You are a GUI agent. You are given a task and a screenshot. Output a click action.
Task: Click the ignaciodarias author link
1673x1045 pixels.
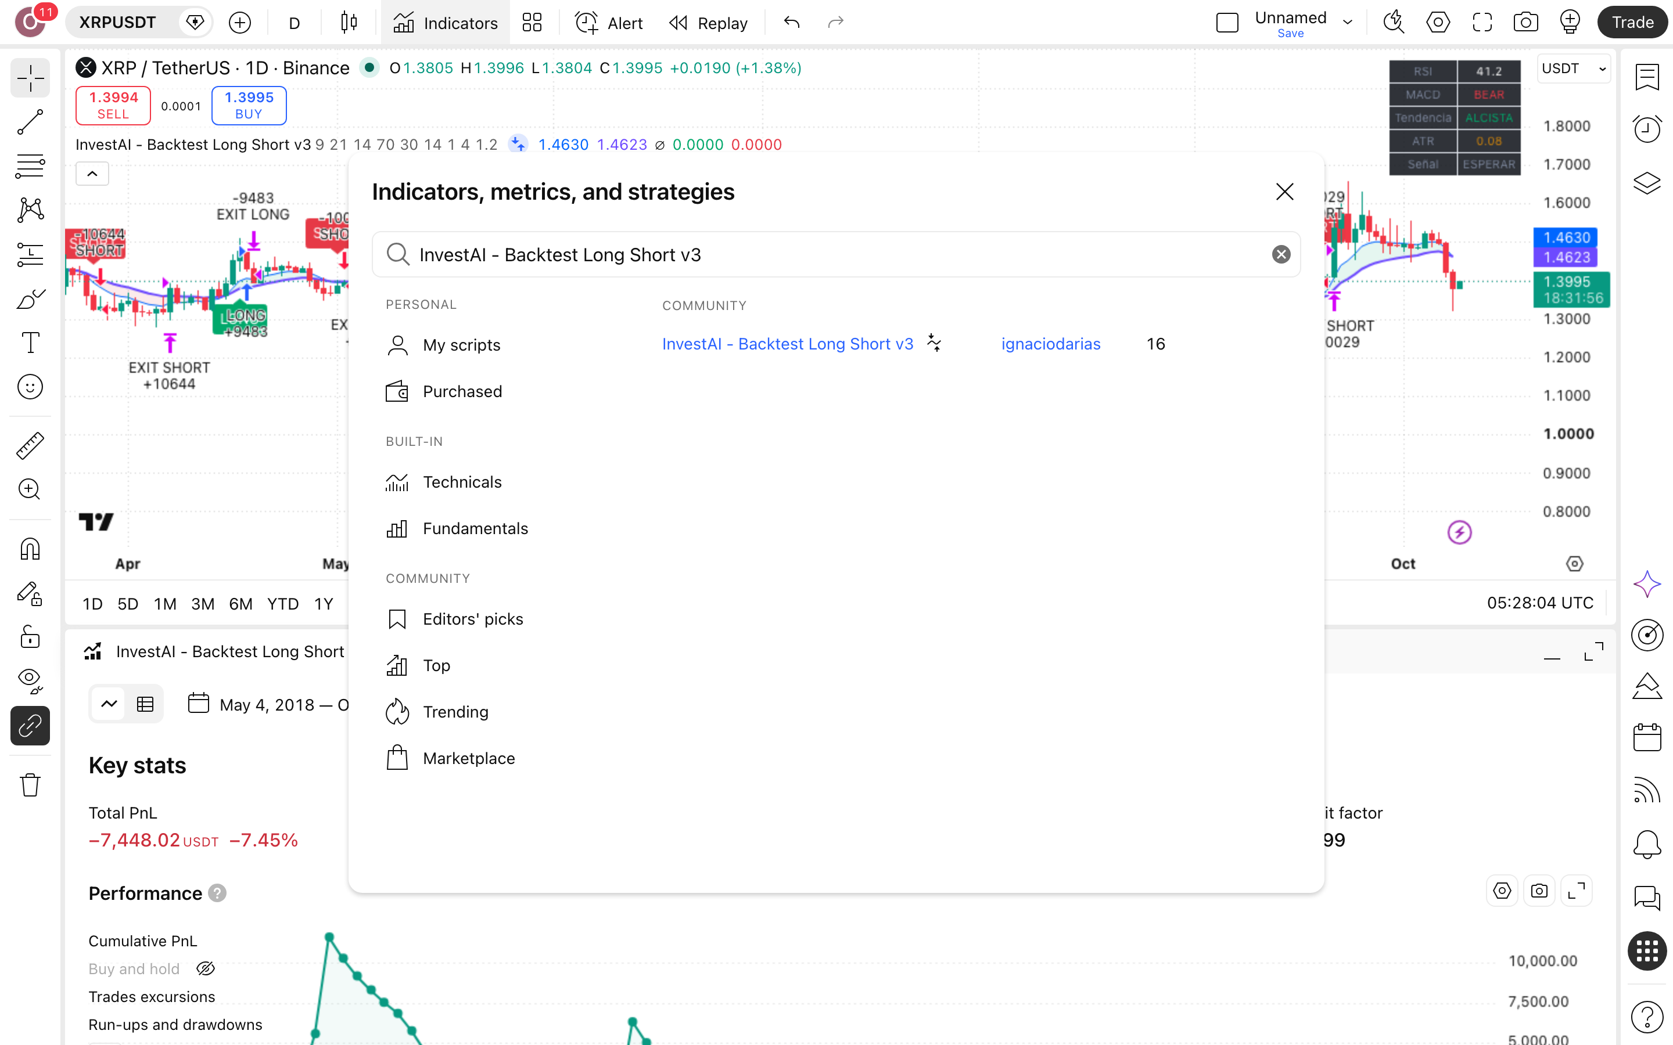(1050, 344)
